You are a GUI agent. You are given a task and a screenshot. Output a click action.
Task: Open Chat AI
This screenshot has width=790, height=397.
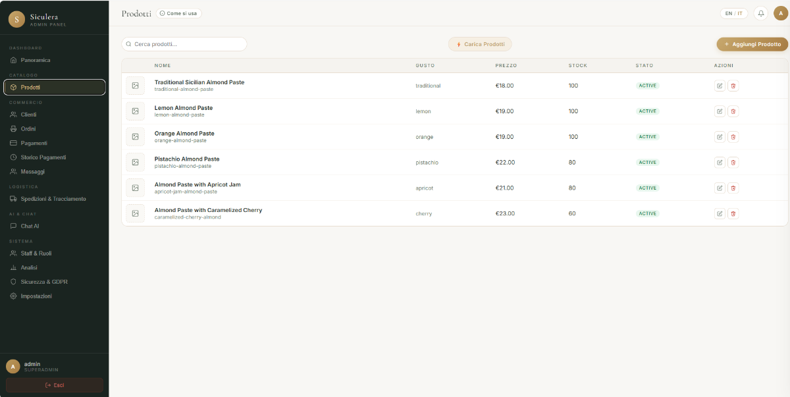(55, 226)
